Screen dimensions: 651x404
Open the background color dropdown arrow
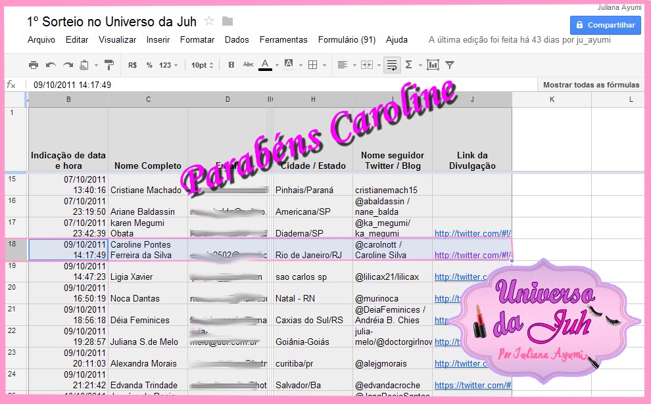click(301, 65)
